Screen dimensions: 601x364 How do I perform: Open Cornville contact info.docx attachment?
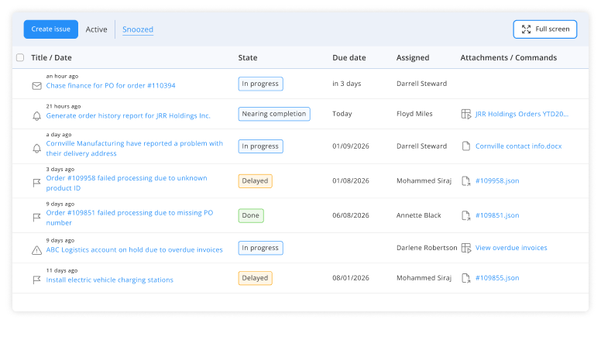pyautogui.click(x=518, y=146)
